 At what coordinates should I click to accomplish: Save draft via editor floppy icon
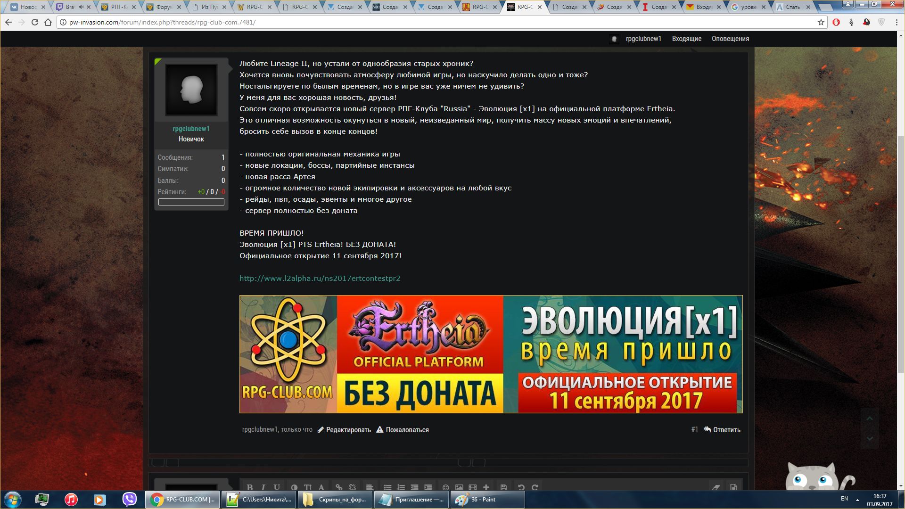[503, 487]
